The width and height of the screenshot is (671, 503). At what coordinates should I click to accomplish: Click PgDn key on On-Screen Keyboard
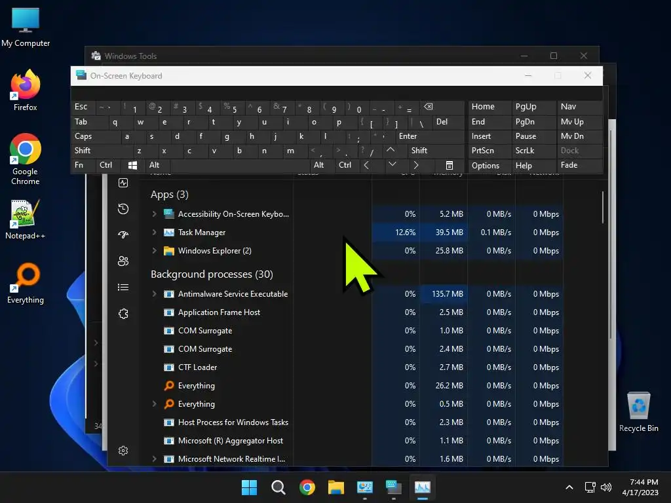tap(533, 122)
